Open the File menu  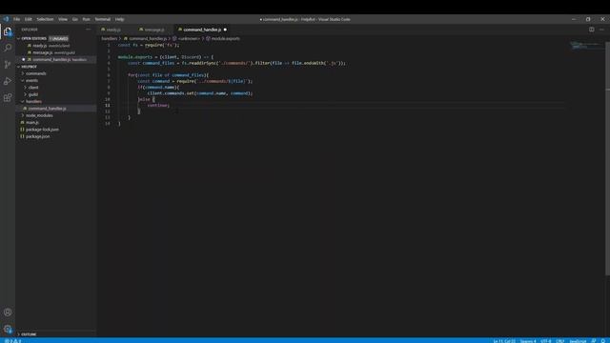tap(17, 19)
